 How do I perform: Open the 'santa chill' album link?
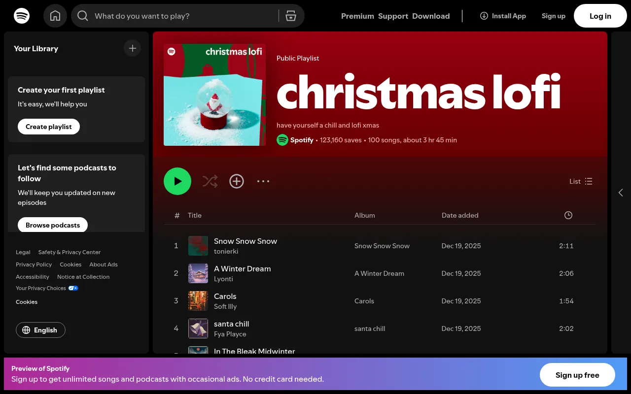[370, 328]
